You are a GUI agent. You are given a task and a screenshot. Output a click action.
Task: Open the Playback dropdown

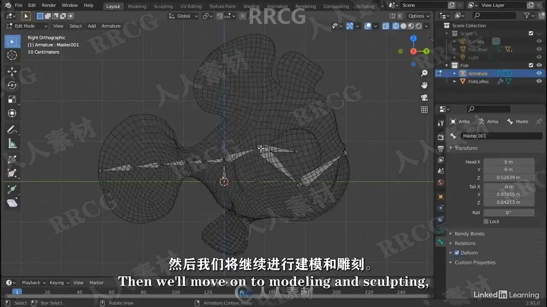point(34,283)
